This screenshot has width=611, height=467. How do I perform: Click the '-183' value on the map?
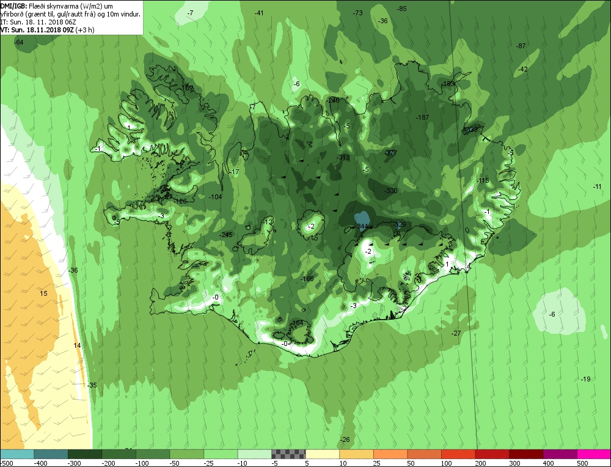point(448,84)
